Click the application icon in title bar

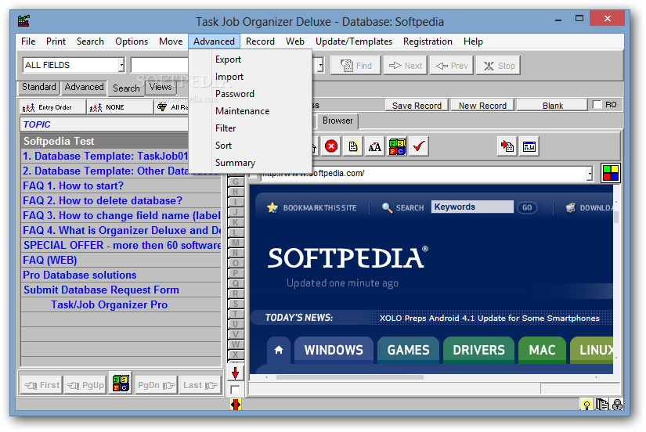coord(24,20)
